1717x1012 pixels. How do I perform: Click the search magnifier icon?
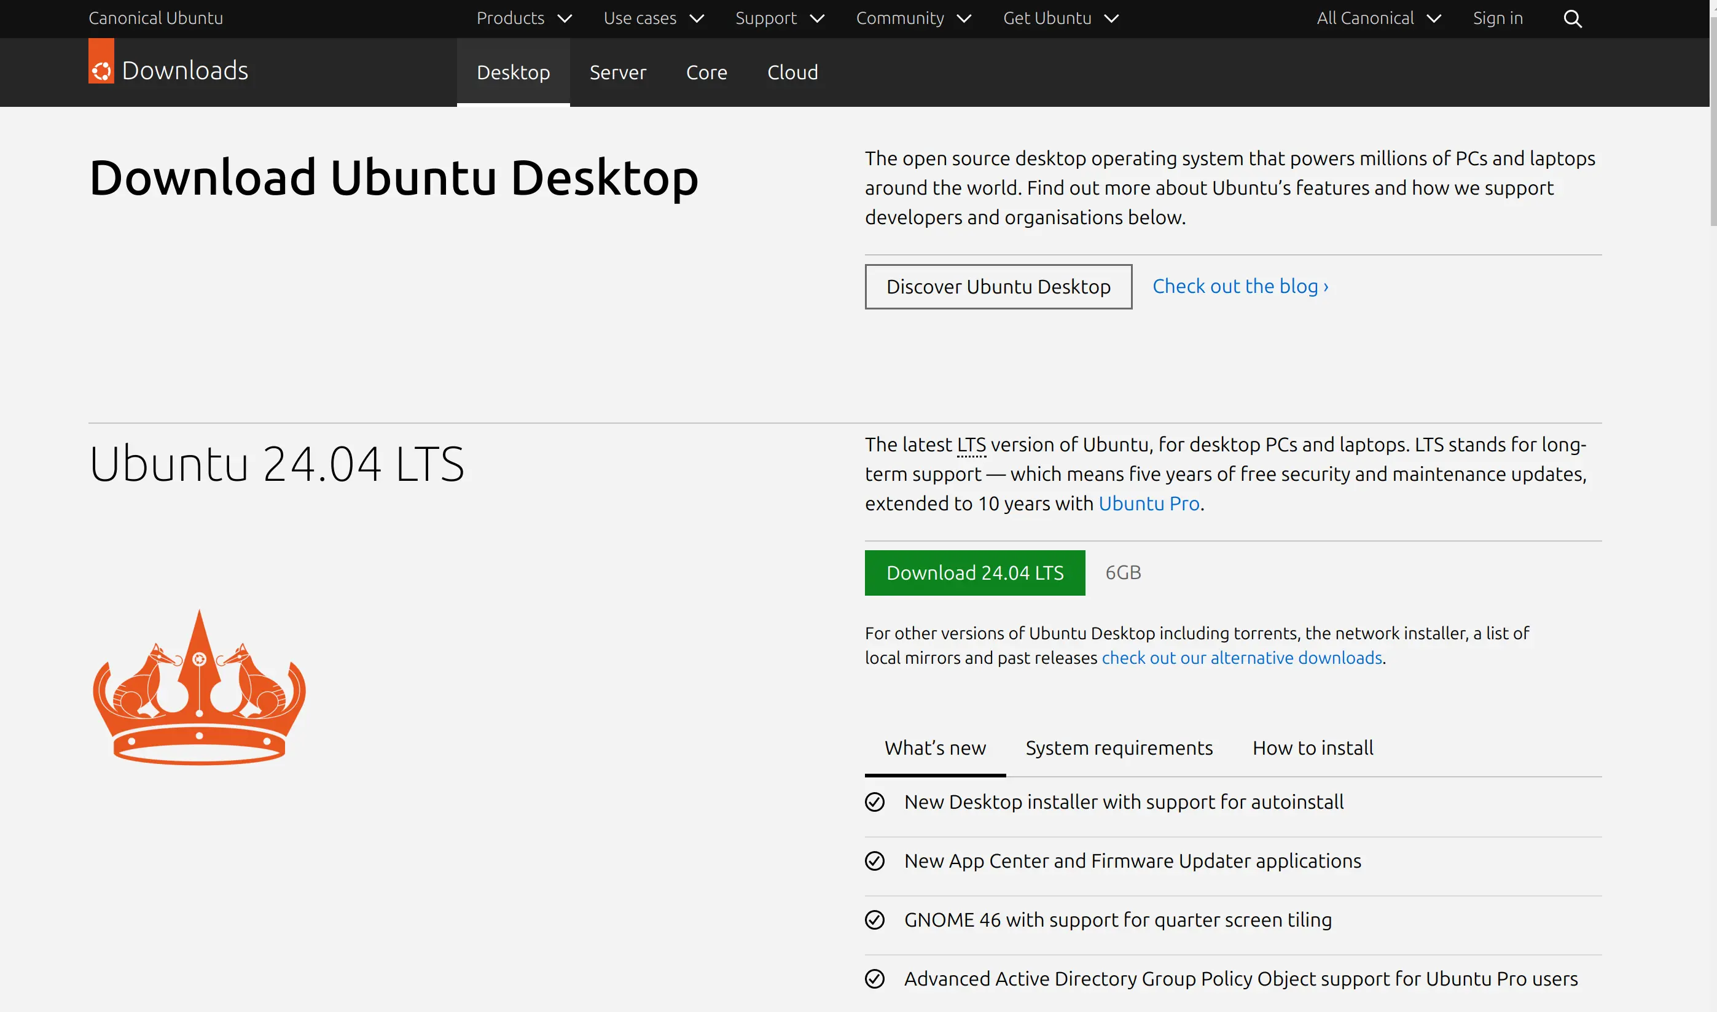(1571, 18)
